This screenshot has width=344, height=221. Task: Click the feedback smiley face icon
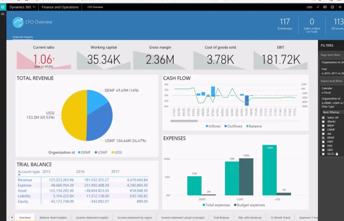tap(332, 7)
